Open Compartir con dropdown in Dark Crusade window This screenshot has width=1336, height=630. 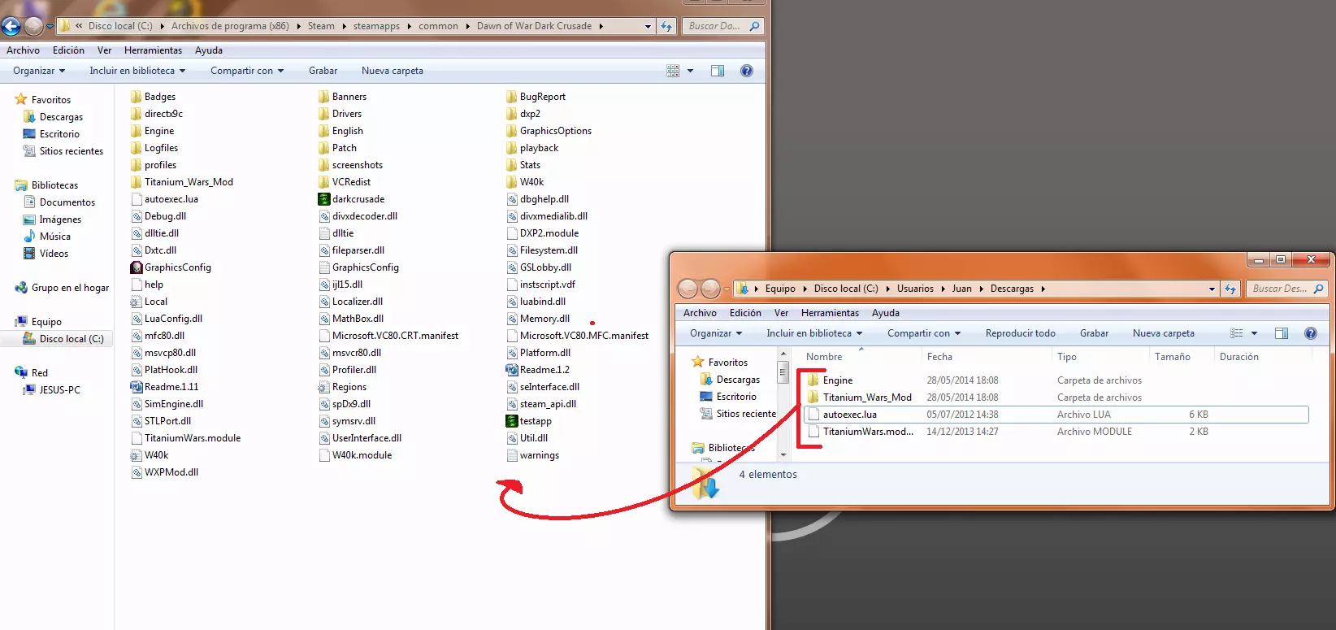click(247, 71)
